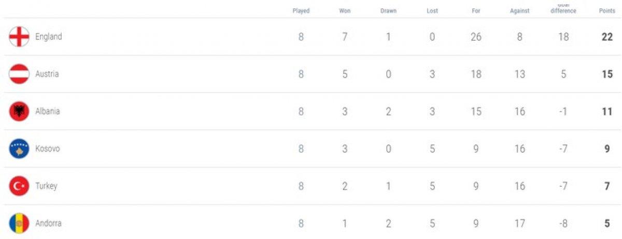Screen dimensions: 622x239
Task: Click the Kosovo flag icon
Action: point(19,148)
